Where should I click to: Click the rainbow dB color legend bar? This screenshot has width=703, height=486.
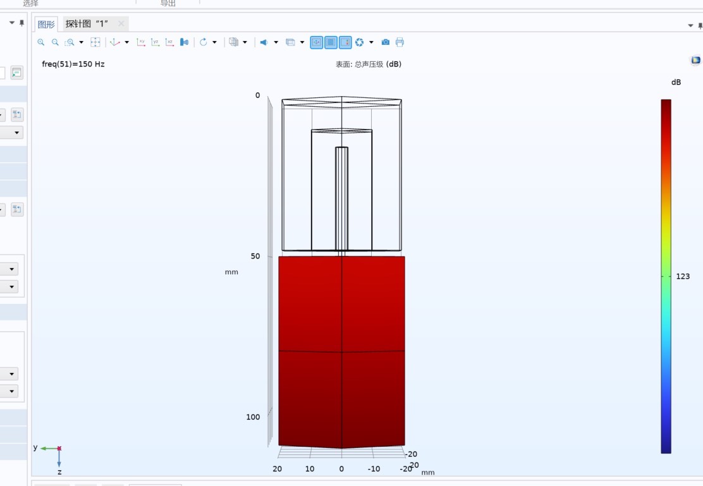(666, 276)
